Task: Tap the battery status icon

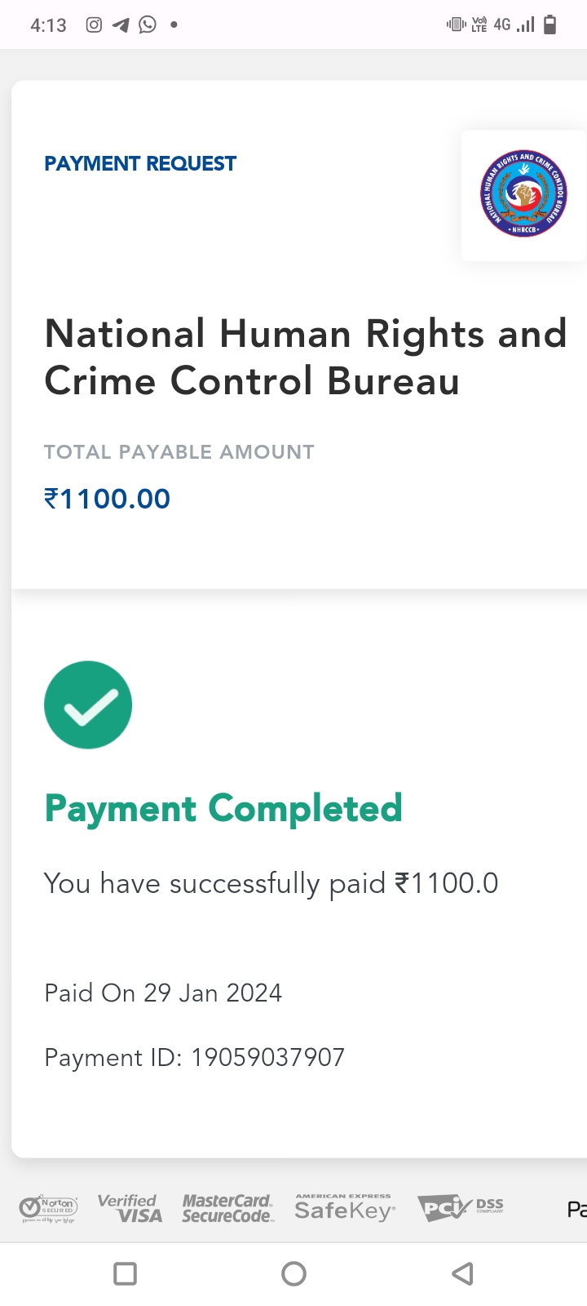Action: (550, 24)
